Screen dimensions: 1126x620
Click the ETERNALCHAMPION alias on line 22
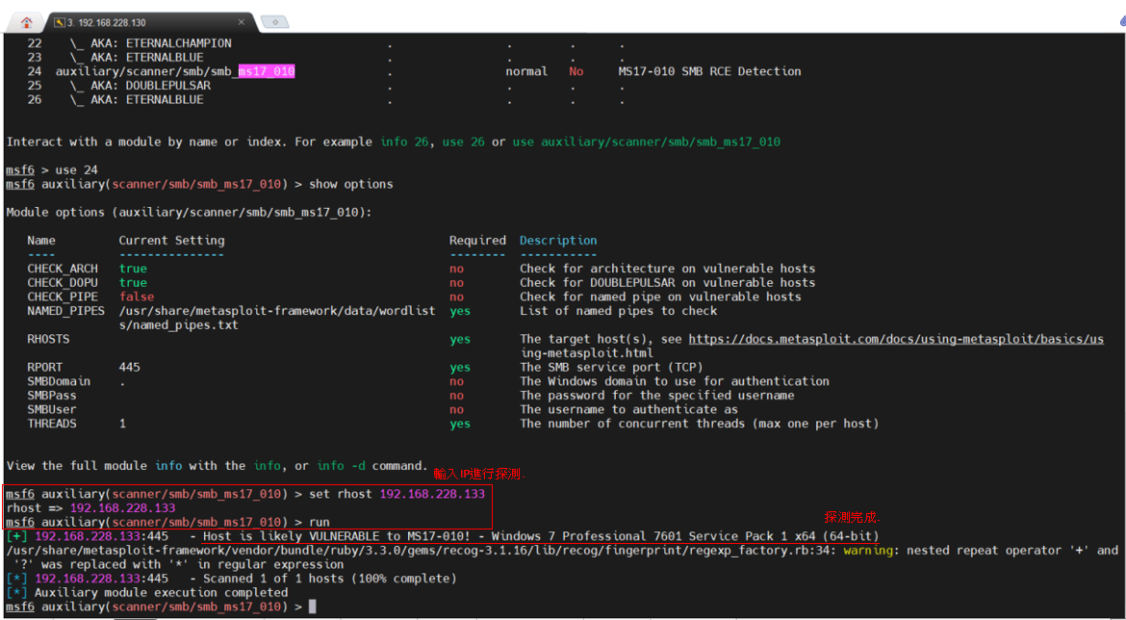coord(179,43)
